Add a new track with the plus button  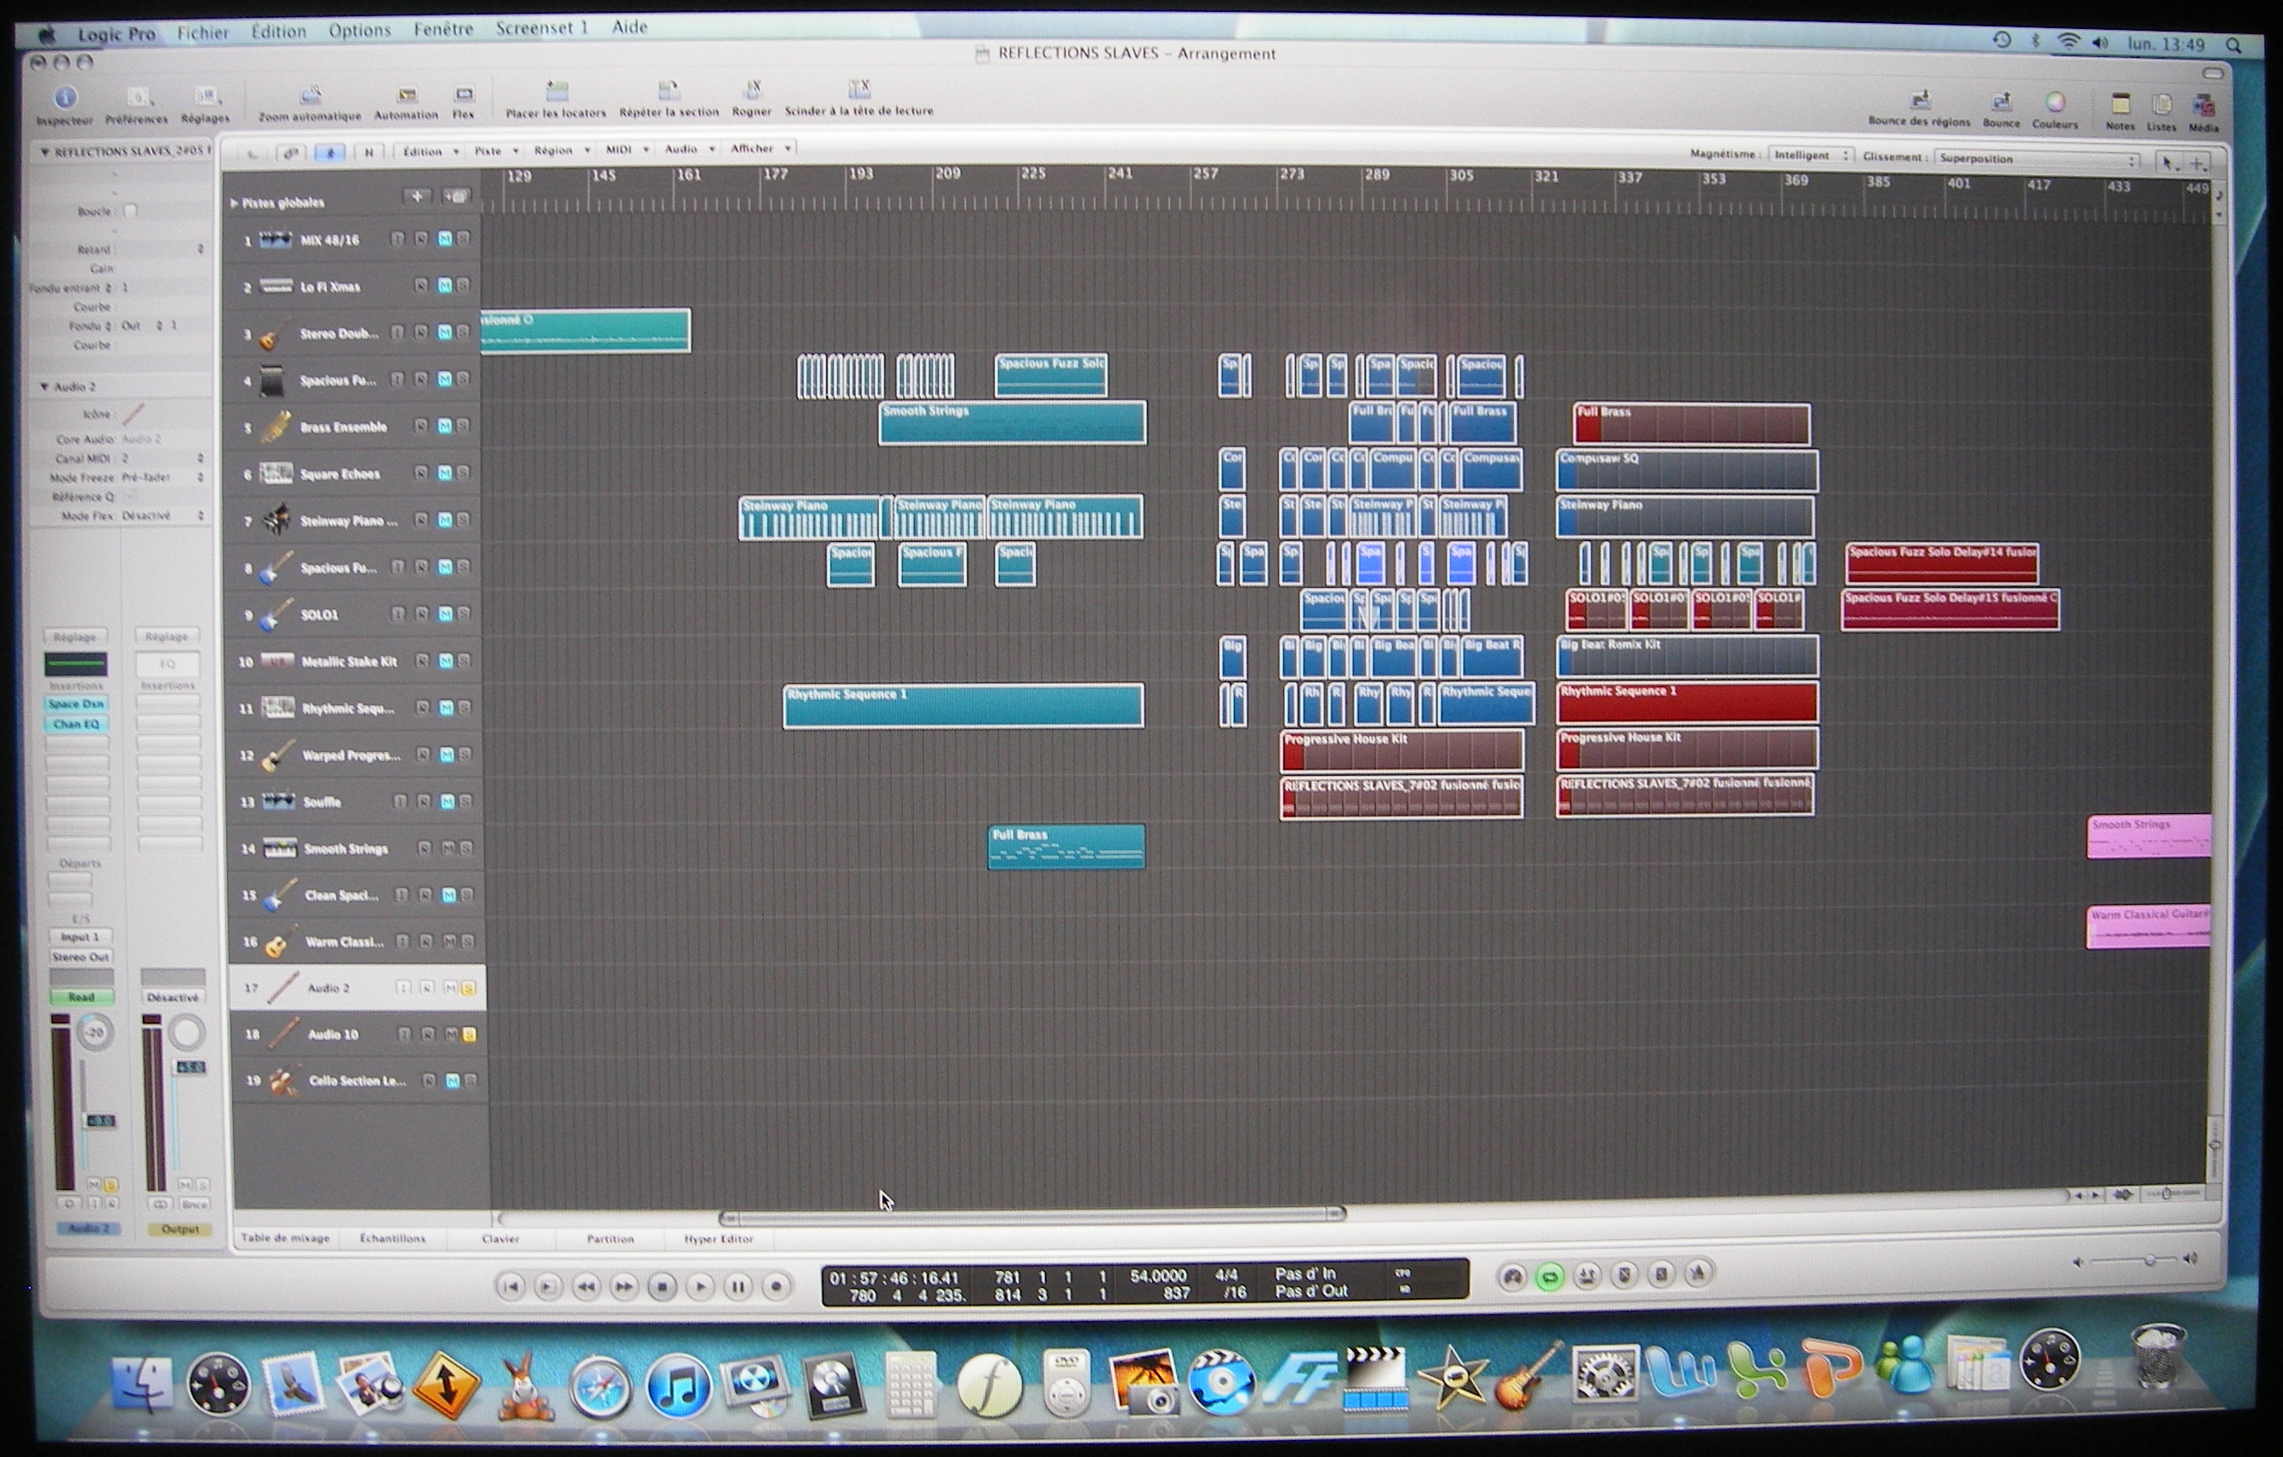(416, 196)
